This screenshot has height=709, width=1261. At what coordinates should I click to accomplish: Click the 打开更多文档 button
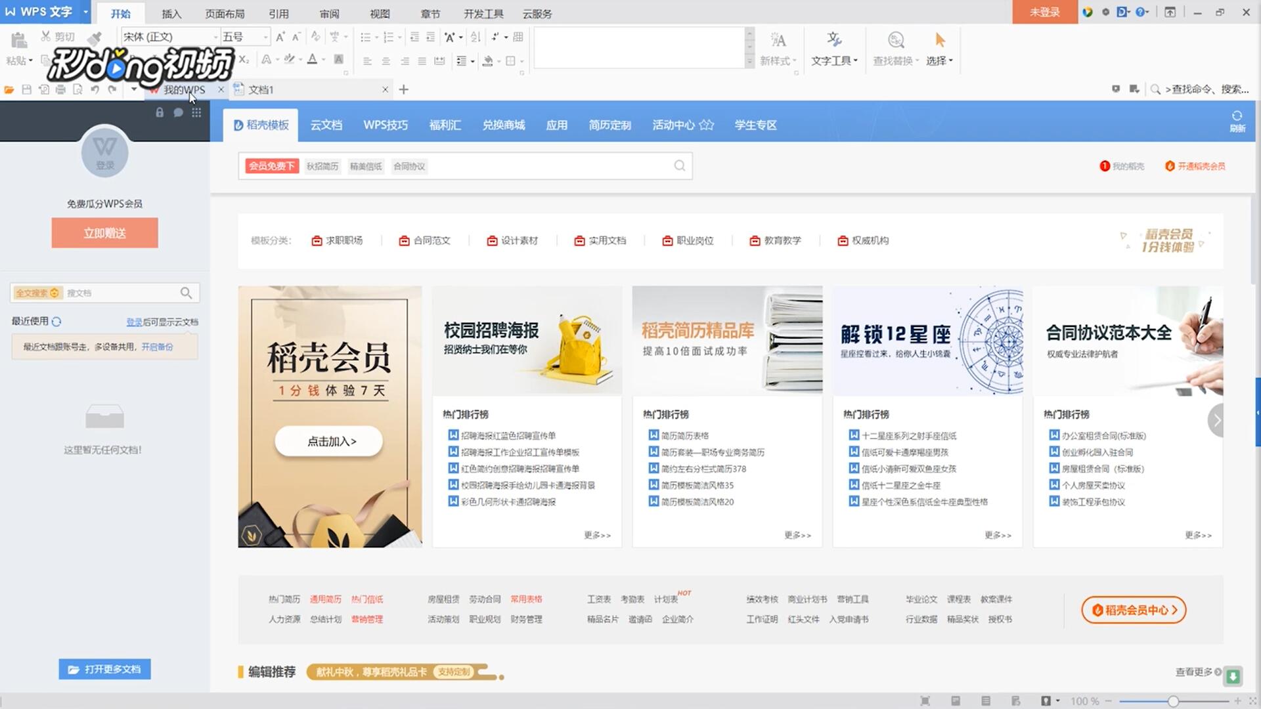104,669
